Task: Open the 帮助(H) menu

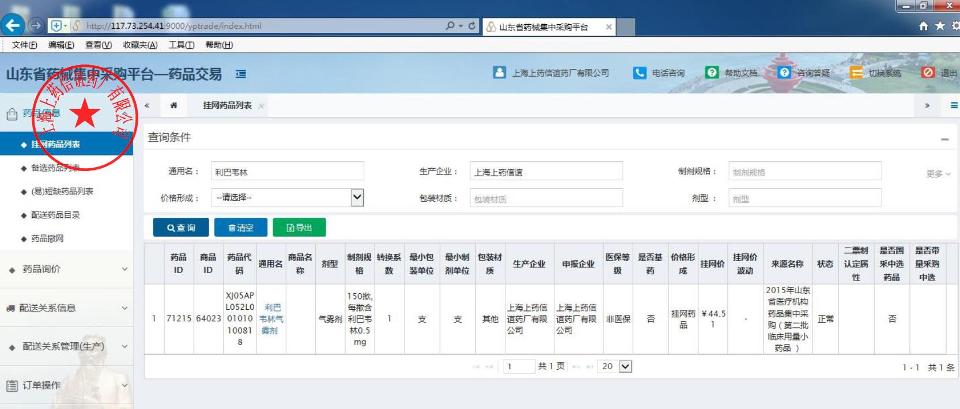Action: pos(219,45)
